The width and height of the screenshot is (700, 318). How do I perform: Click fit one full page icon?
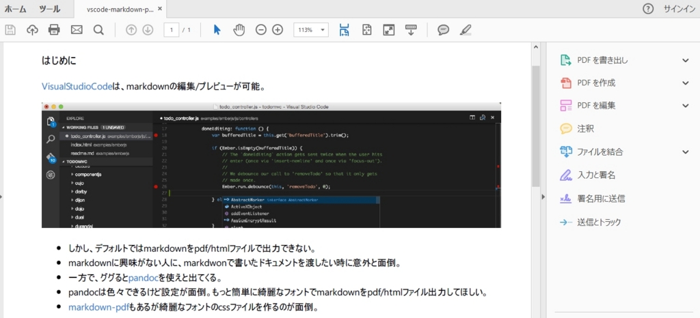point(367,30)
